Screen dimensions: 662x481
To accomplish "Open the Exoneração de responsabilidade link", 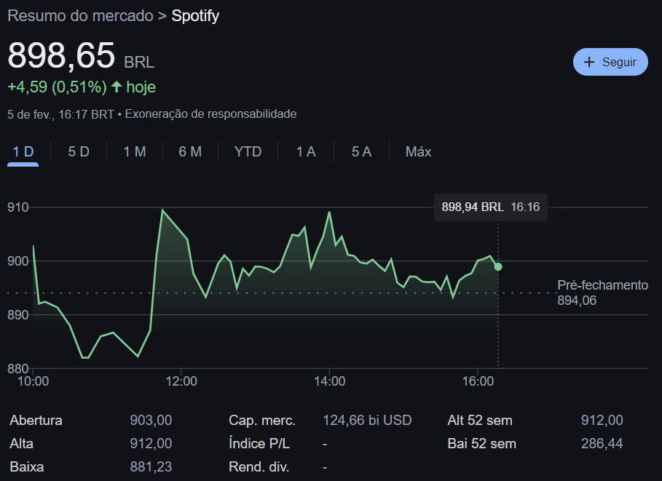I will [210, 114].
